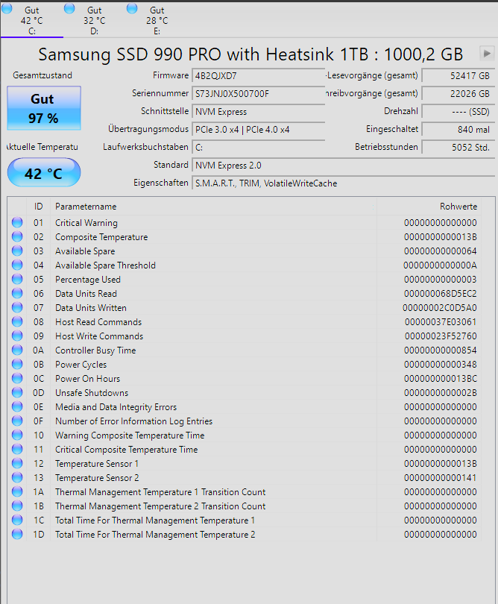Click the rotation rate value ---- (SSD)
The height and width of the screenshot is (604, 498).
pyautogui.click(x=458, y=112)
